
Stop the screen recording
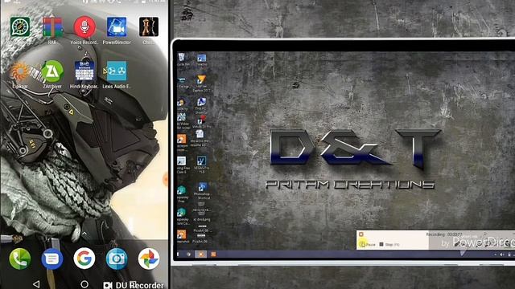(389, 244)
